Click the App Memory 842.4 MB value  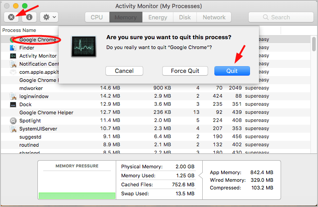pos(262,172)
